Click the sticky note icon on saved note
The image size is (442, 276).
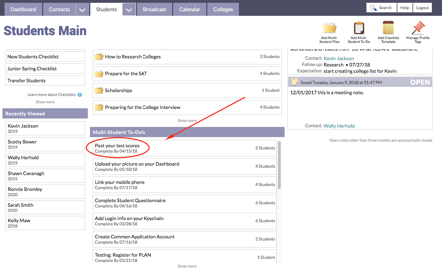[294, 82]
